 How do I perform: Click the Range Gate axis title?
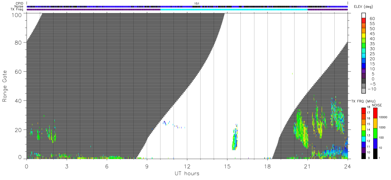[x=5, y=86]
